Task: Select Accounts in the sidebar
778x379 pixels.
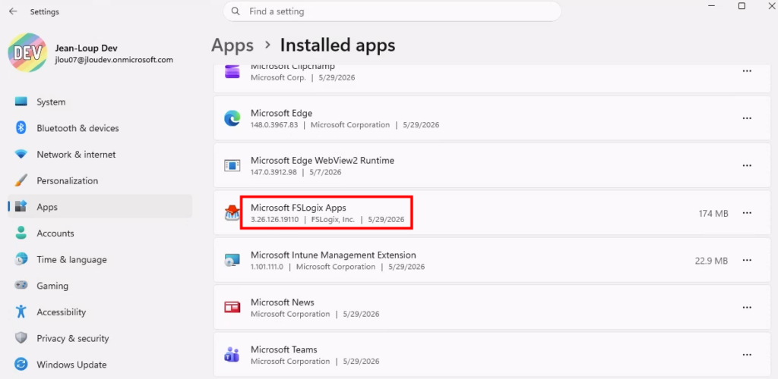Action: click(x=100, y=233)
